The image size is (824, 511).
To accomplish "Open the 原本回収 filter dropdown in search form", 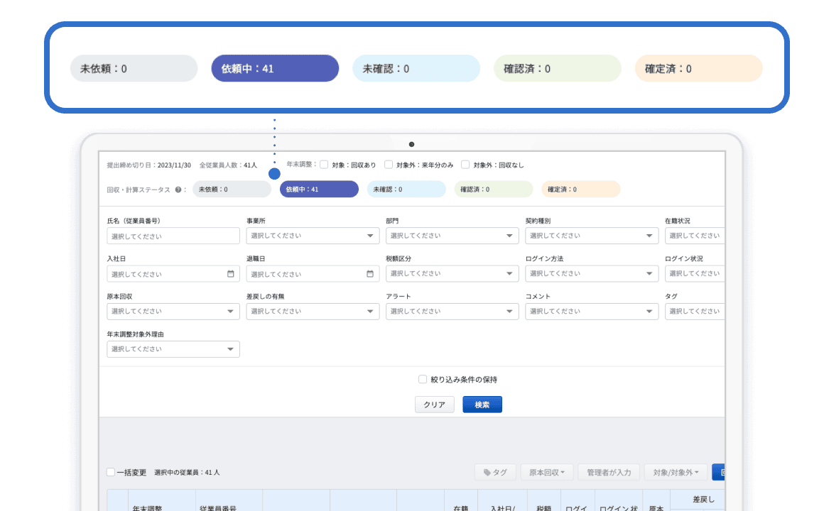I will pyautogui.click(x=173, y=312).
